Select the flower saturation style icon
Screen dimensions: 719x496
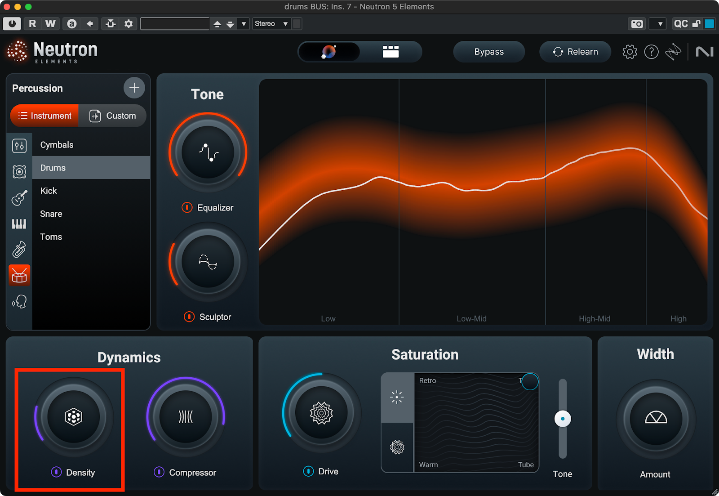pos(397,447)
